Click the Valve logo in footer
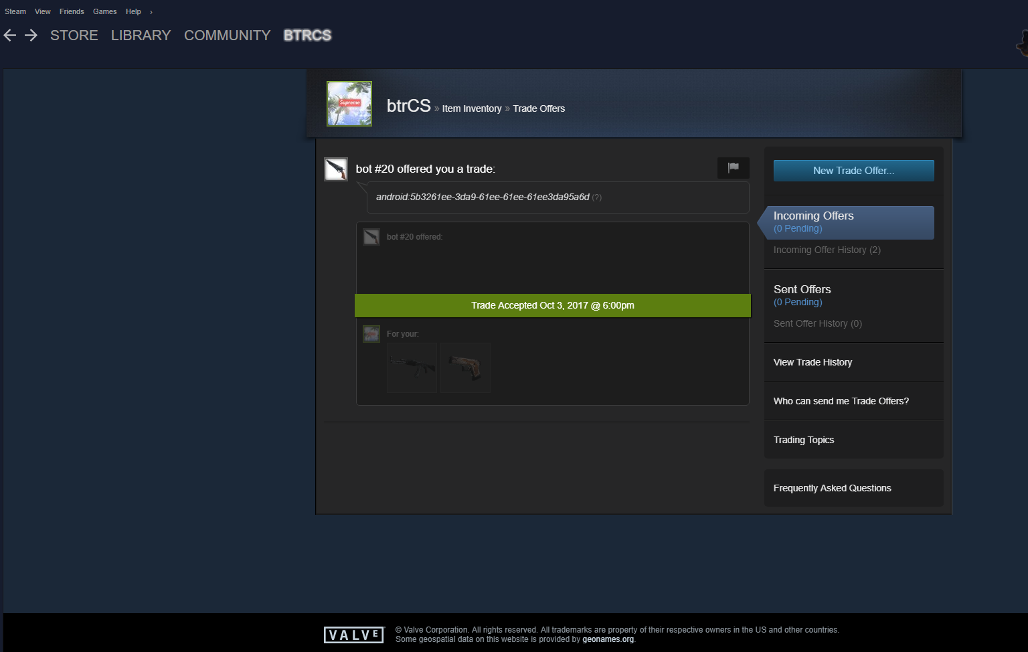The width and height of the screenshot is (1028, 652). click(354, 635)
